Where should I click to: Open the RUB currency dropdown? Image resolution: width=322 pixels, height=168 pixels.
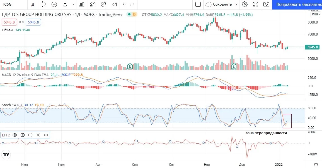316,14
